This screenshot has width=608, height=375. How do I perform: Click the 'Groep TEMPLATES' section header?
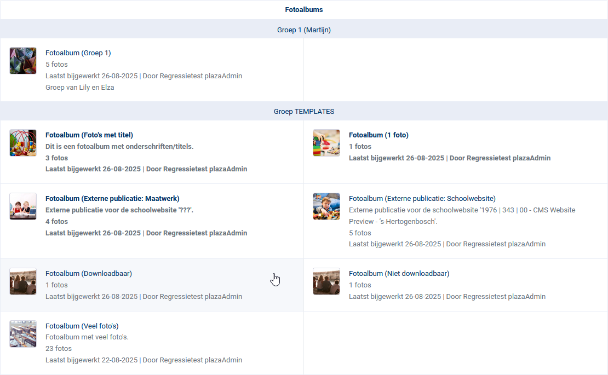tap(304, 112)
